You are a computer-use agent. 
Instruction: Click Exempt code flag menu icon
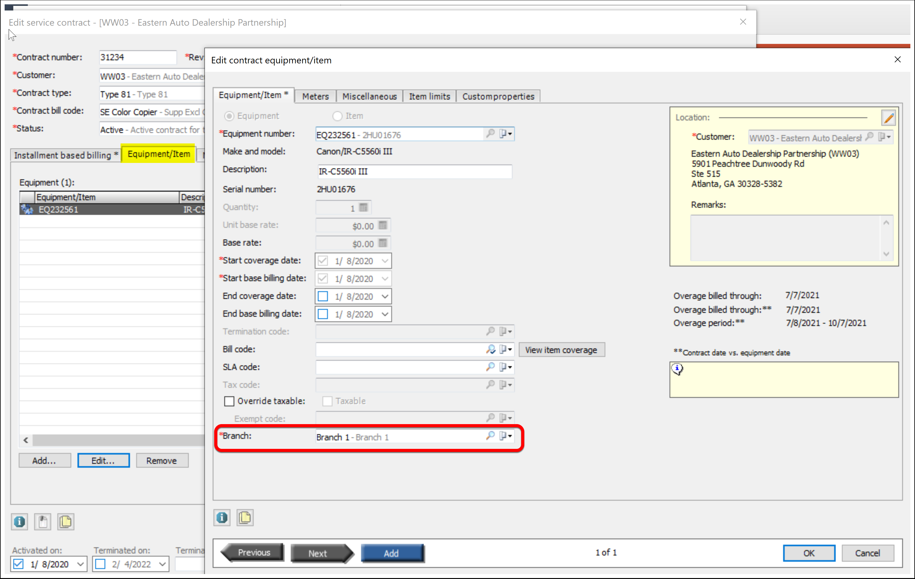(x=506, y=418)
